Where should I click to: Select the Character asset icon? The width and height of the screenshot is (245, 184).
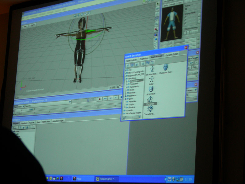coord(150,99)
